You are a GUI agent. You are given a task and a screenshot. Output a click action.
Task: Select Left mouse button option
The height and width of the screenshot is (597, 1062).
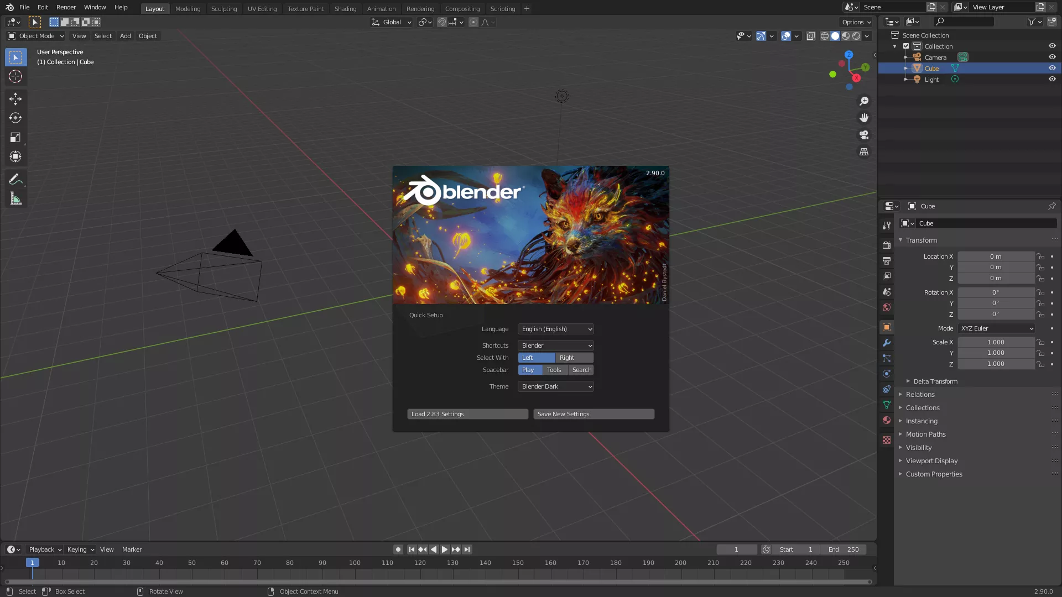point(536,357)
